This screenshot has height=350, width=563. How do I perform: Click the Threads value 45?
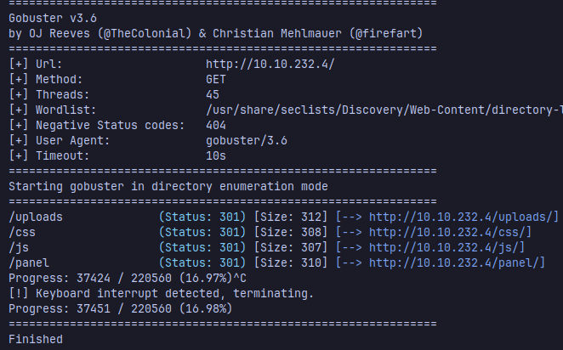213,94
